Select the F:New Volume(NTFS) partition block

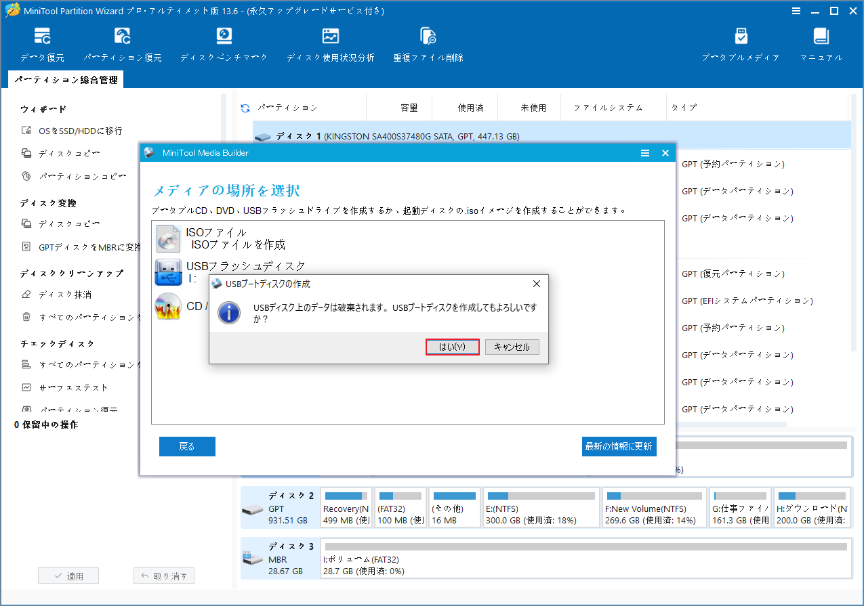point(654,508)
